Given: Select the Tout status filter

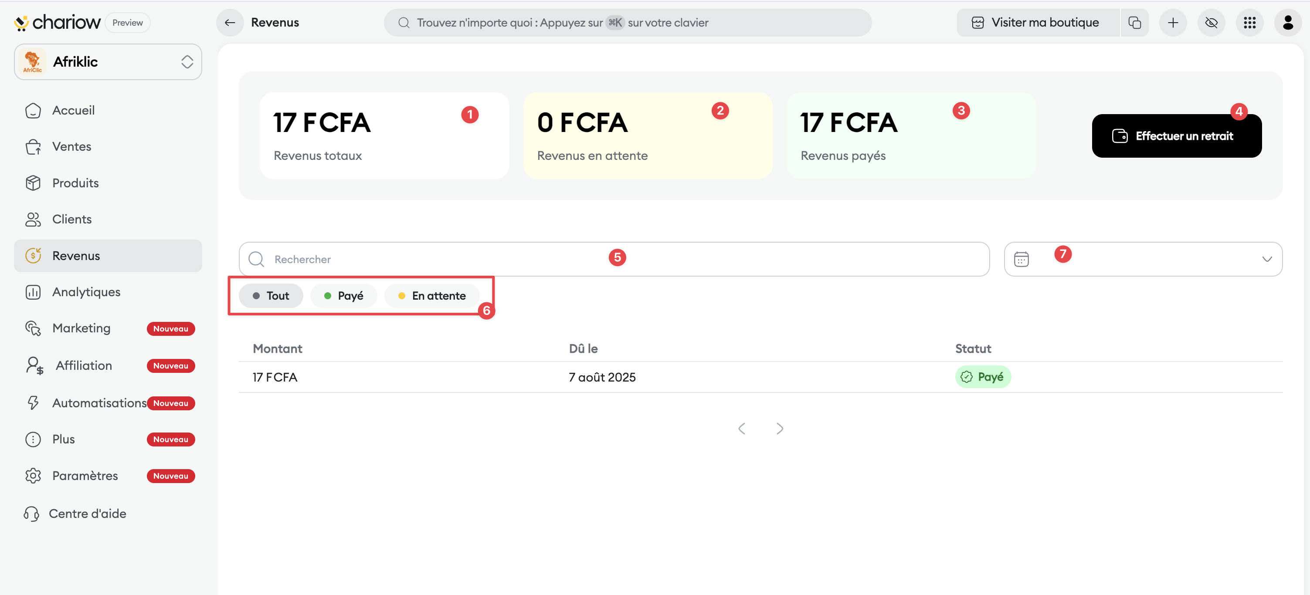Looking at the screenshot, I should click(x=271, y=296).
